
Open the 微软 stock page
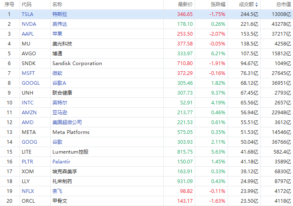point(57,73)
